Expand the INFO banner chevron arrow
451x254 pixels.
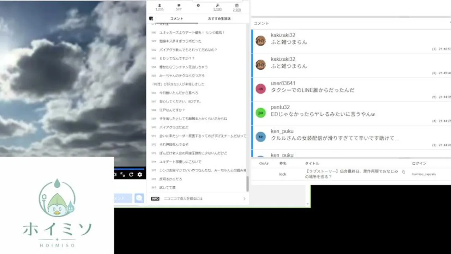244,199
